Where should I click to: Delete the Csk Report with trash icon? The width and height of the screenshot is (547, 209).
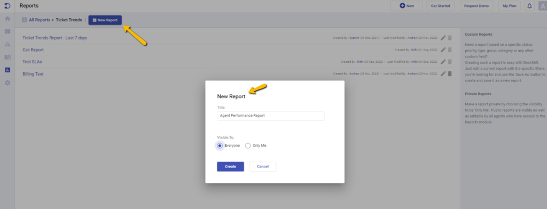click(450, 49)
